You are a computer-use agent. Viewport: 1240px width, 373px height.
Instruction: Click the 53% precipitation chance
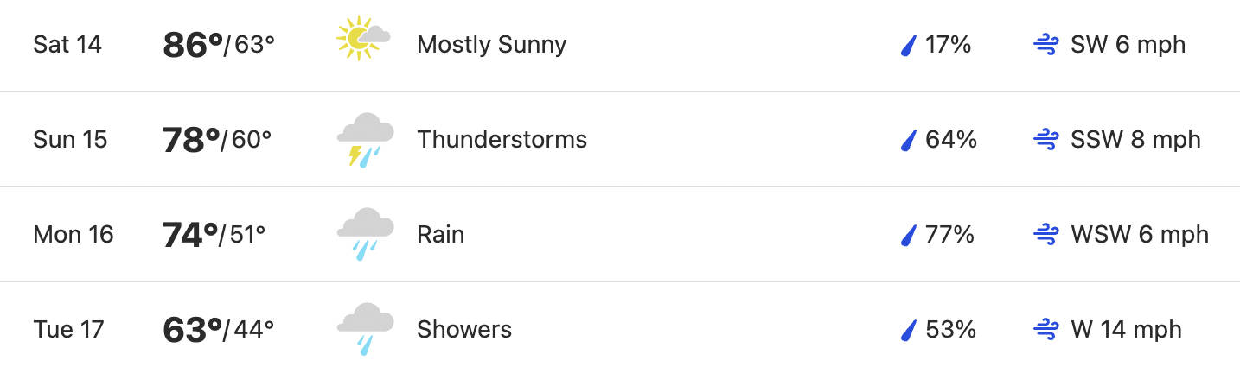tap(950, 329)
